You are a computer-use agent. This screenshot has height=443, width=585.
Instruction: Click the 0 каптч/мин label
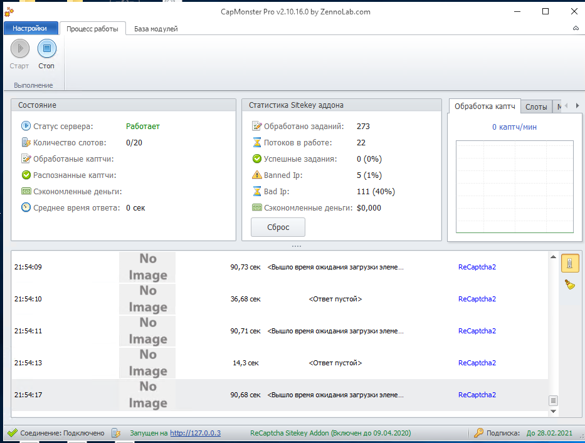click(x=514, y=127)
